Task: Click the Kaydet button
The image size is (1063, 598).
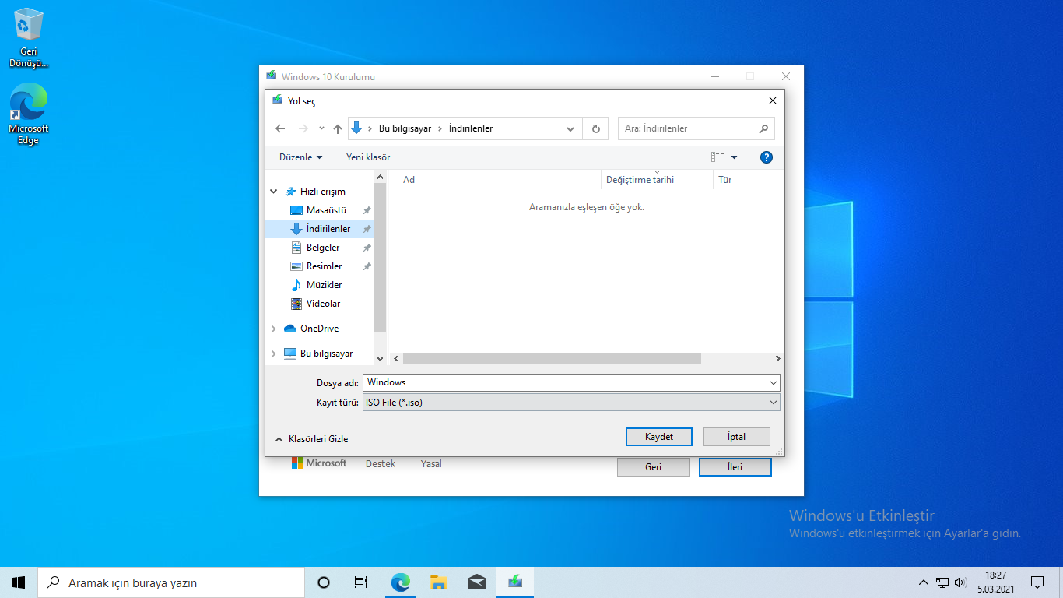Action: coord(659,437)
